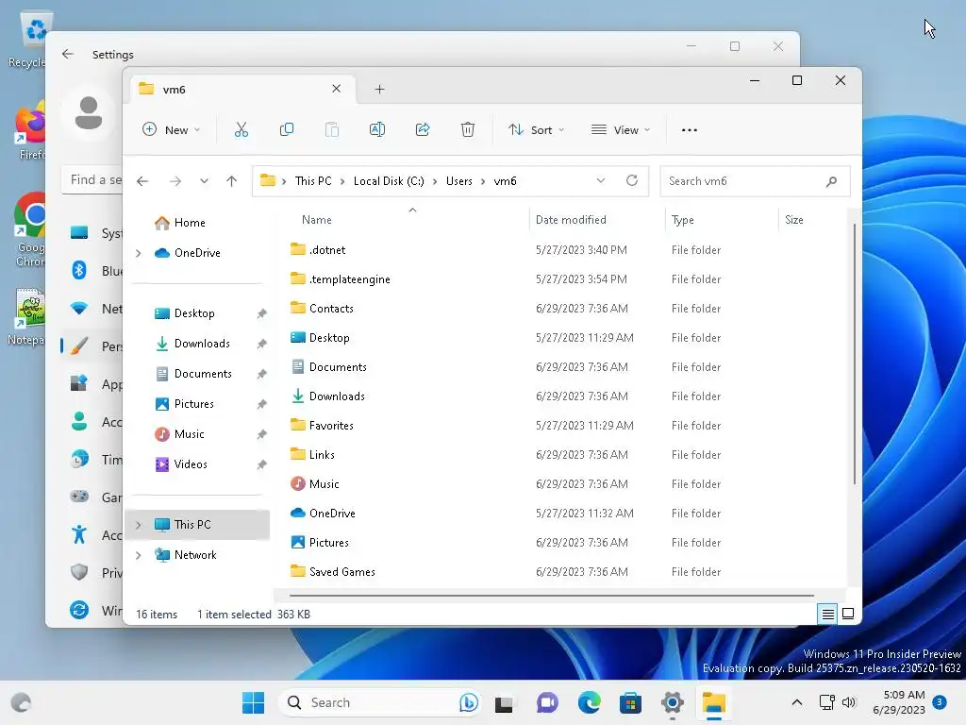Select the Favorites folder
Viewport: 966px width, 725px height.
tap(331, 426)
